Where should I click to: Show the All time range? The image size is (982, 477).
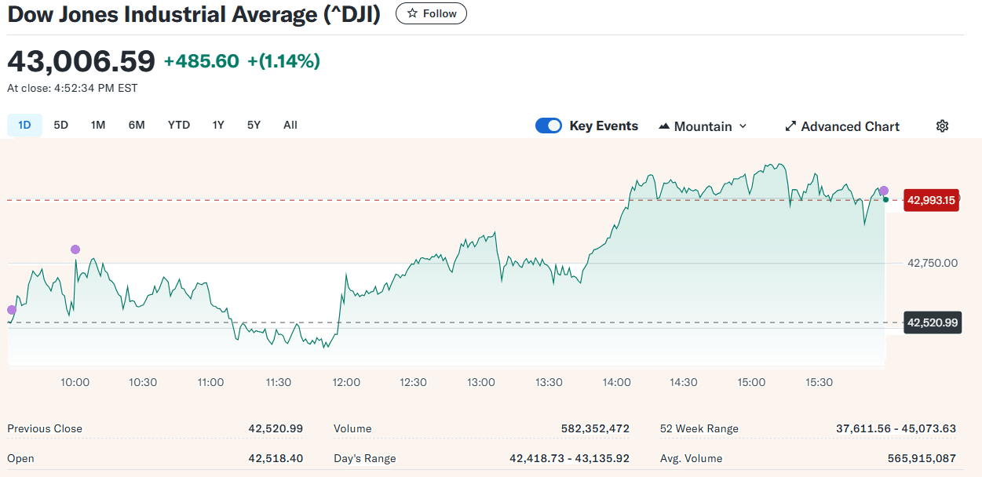tap(290, 125)
